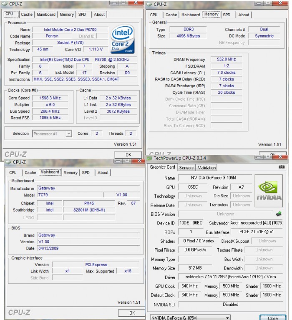The width and height of the screenshot is (292, 320).
Task: Click Southbridge value 82801IM (ICH9-M)
Action: coord(89,210)
